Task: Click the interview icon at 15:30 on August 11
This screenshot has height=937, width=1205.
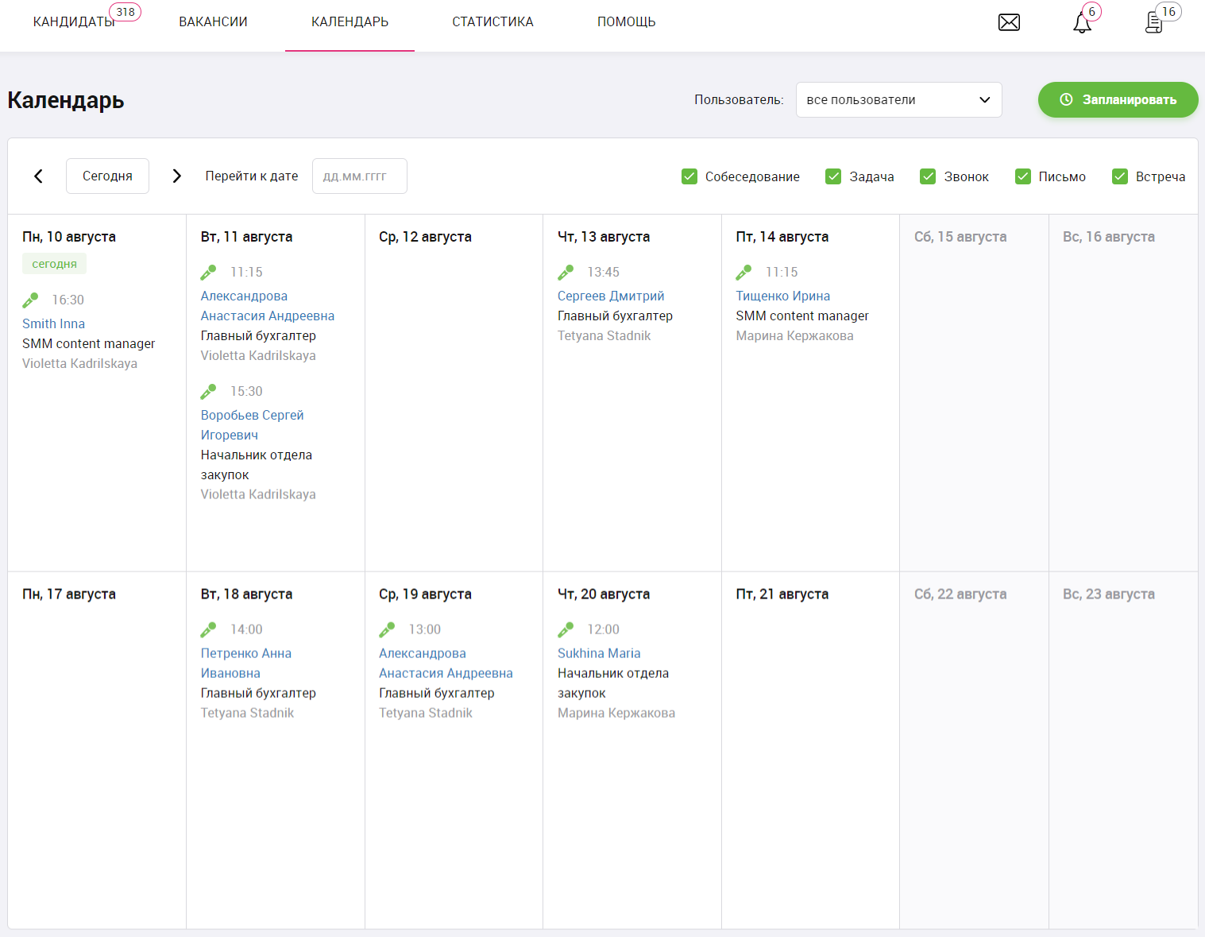Action: (x=208, y=391)
